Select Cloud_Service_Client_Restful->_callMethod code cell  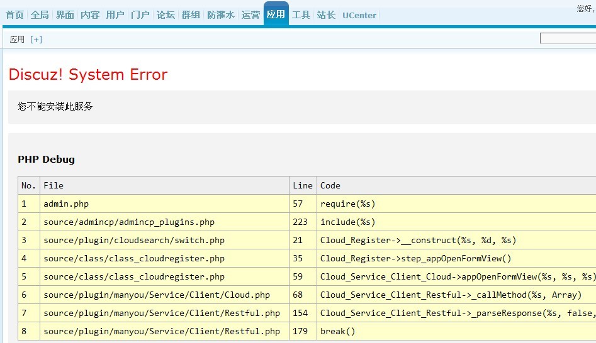[456, 295]
